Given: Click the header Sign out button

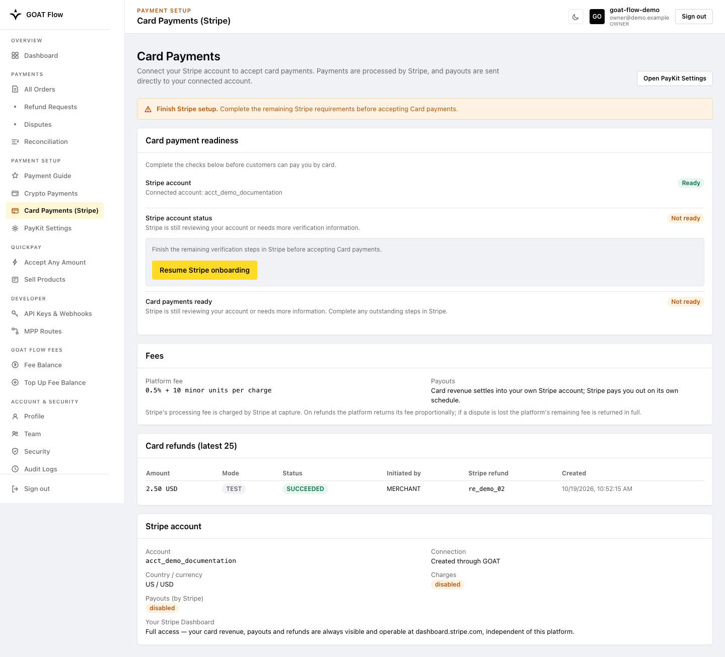Looking at the screenshot, I should 694,17.
